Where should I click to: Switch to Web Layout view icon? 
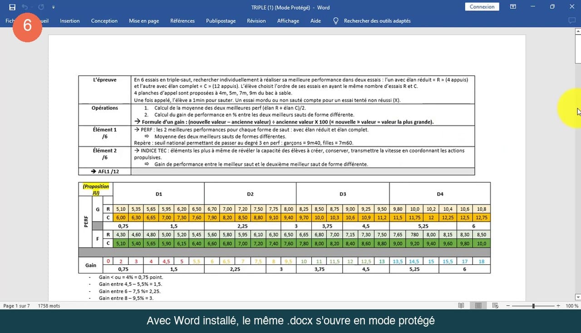(x=495, y=306)
